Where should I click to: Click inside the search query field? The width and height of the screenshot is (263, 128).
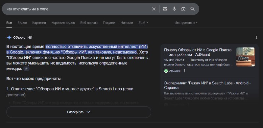pos(77,9)
